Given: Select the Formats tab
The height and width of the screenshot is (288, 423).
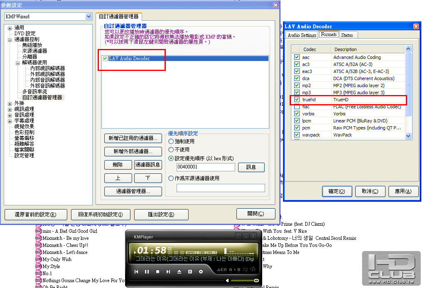Looking at the screenshot, I should [329, 34].
